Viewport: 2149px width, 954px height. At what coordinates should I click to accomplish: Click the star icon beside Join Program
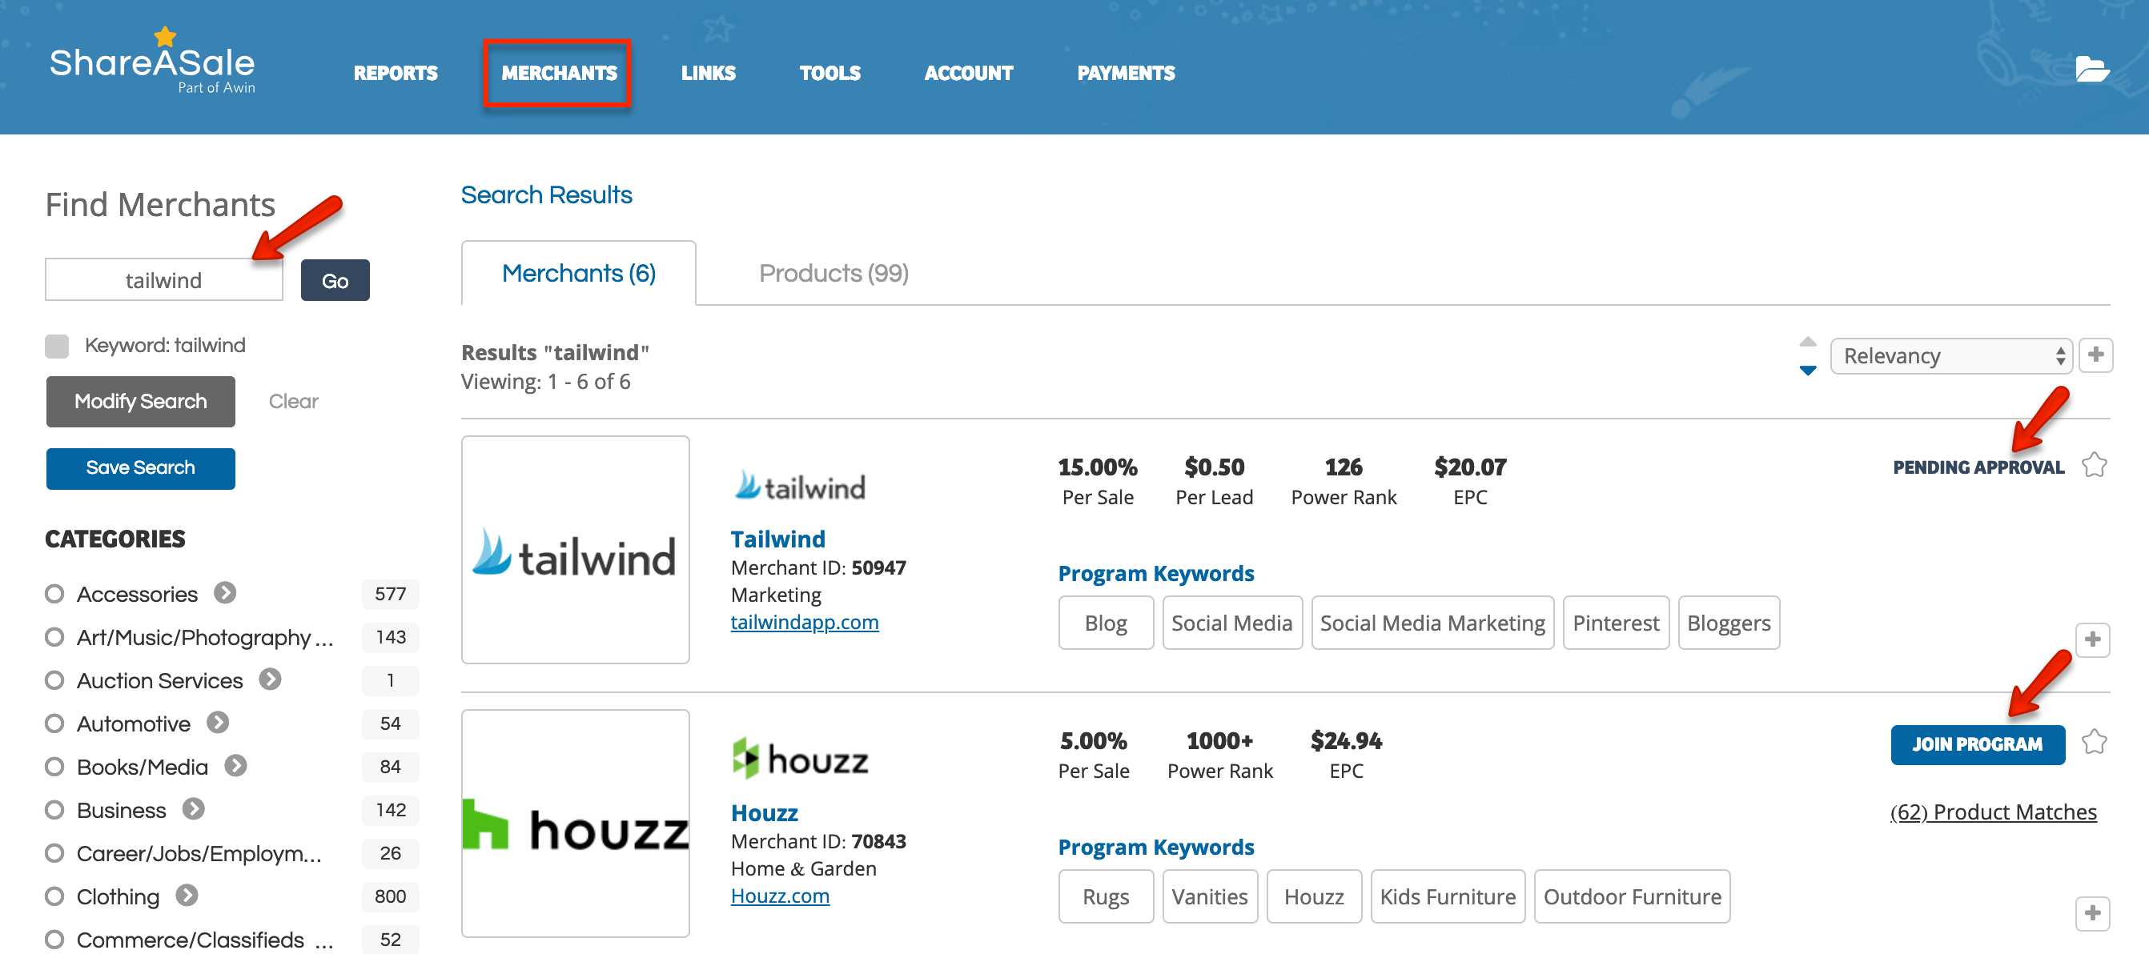pos(2094,741)
